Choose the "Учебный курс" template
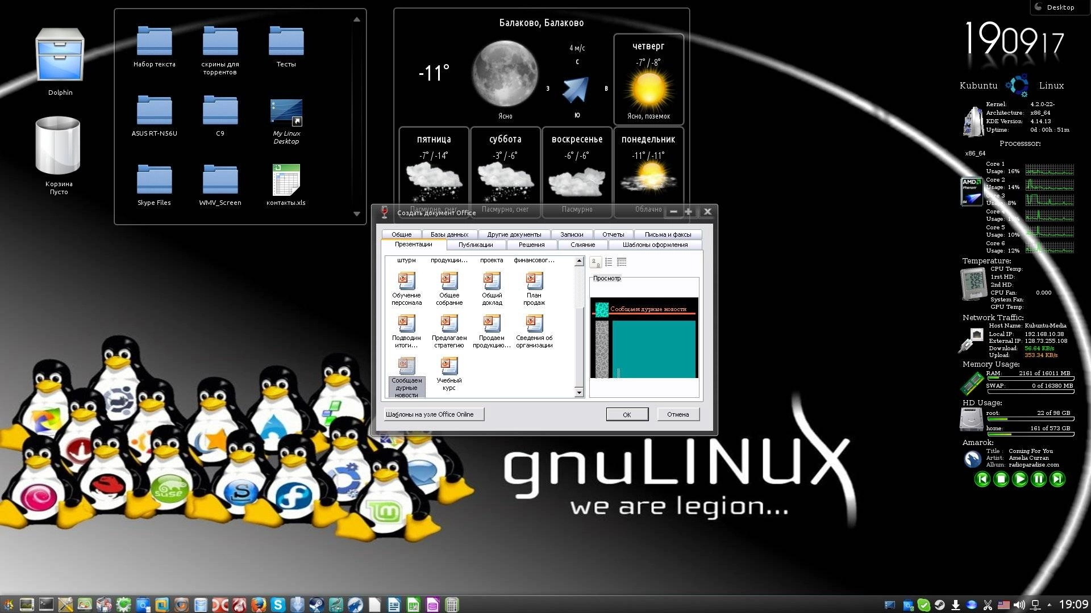The image size is (1091, 613). click(449, 374)
